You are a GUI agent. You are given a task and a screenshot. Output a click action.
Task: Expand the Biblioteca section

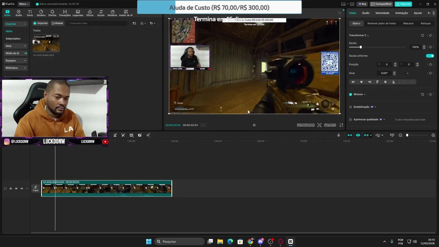[x=15, y=68]
